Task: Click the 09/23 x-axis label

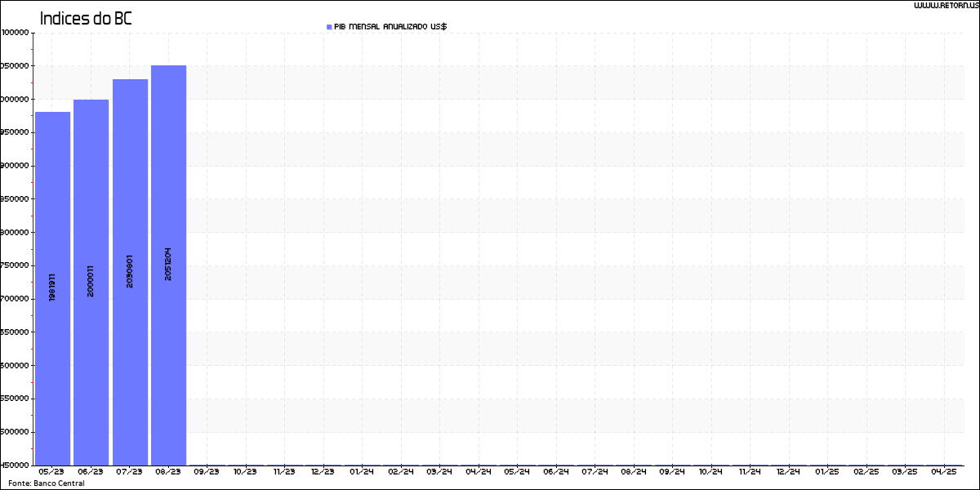Action: pyautogui.click(x=207, y=471)
